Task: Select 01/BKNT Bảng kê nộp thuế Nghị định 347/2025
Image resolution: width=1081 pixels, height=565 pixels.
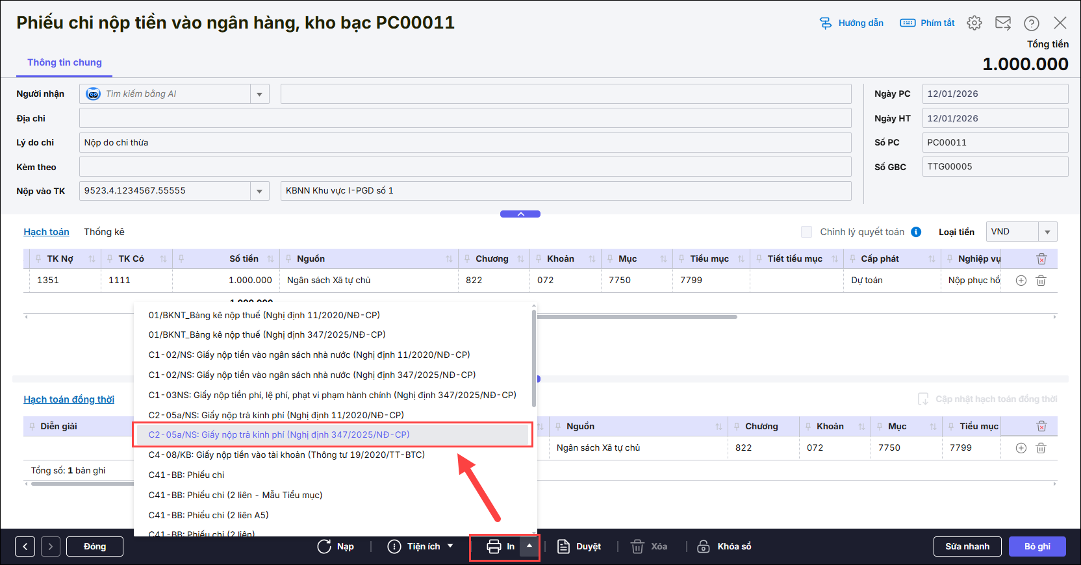Action: [267, 334]
